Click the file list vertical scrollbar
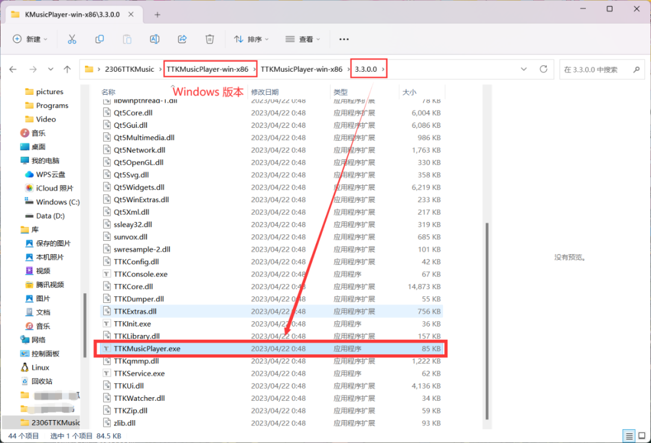The image size is (651, 443). (x=487, y=321)
